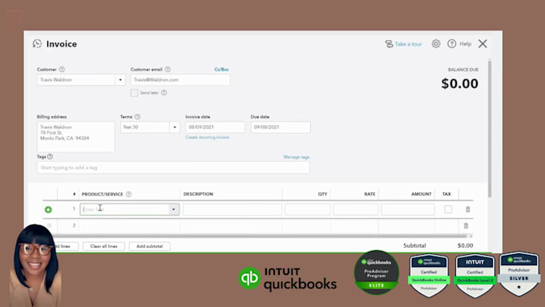545x307 pixels.
Task: Click the line 1 Rate field
Action: (x=356, y=209)
